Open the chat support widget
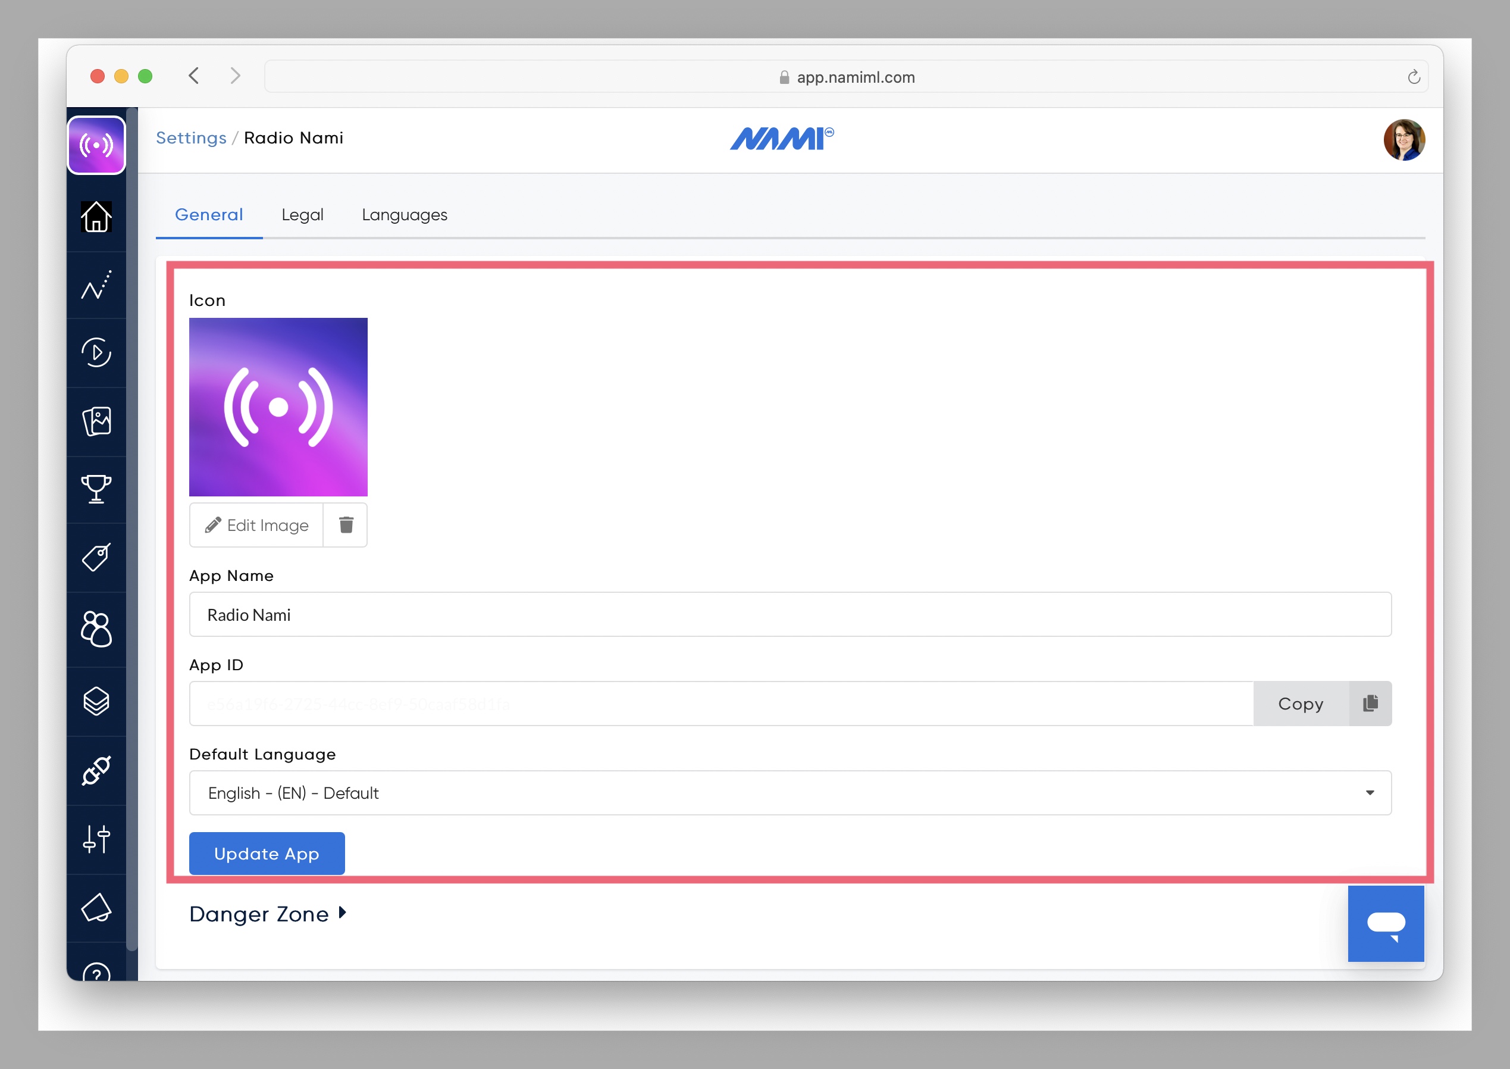The image size is (1510, 1069). [1386, 923]
